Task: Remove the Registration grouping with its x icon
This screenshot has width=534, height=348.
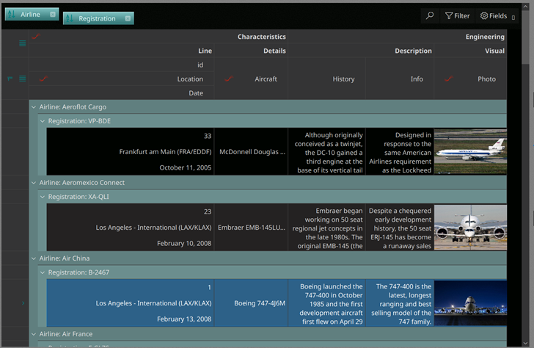Action: tap(128, 18)
